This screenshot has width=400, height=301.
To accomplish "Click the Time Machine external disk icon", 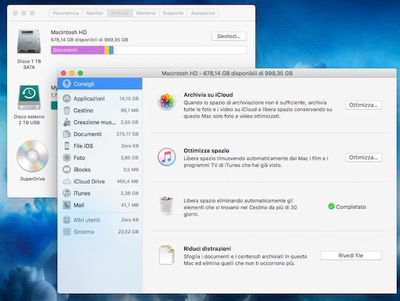I will (x=29, y=97).
